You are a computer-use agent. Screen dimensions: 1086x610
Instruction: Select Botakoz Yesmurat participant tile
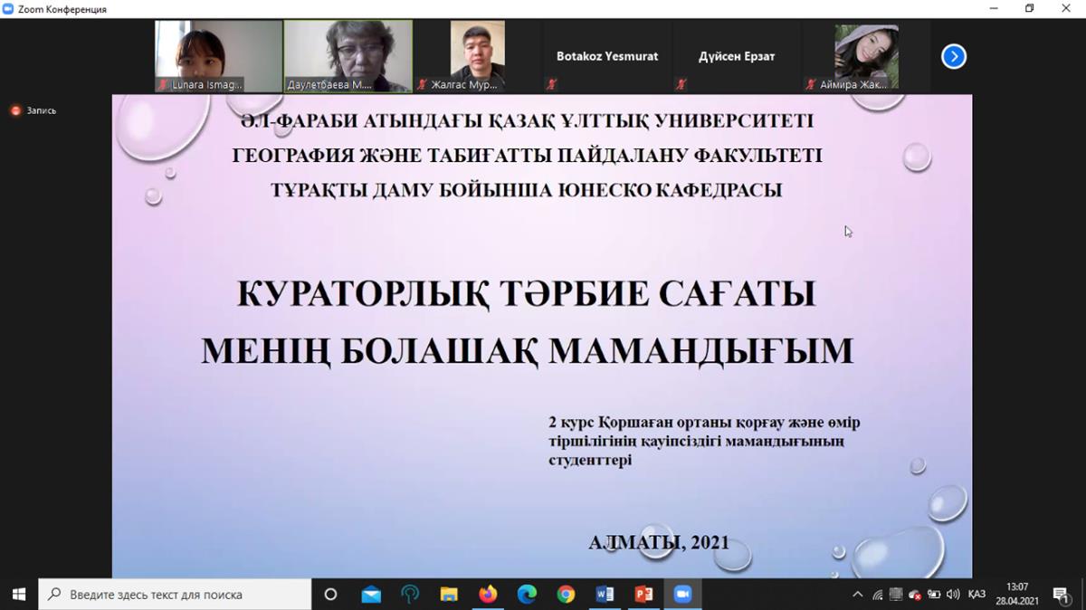[606, 56]
